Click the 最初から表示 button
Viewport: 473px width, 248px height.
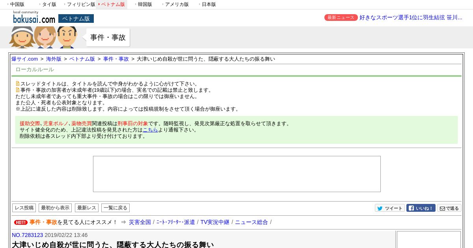pyautogui.click(x=55, y=208)
